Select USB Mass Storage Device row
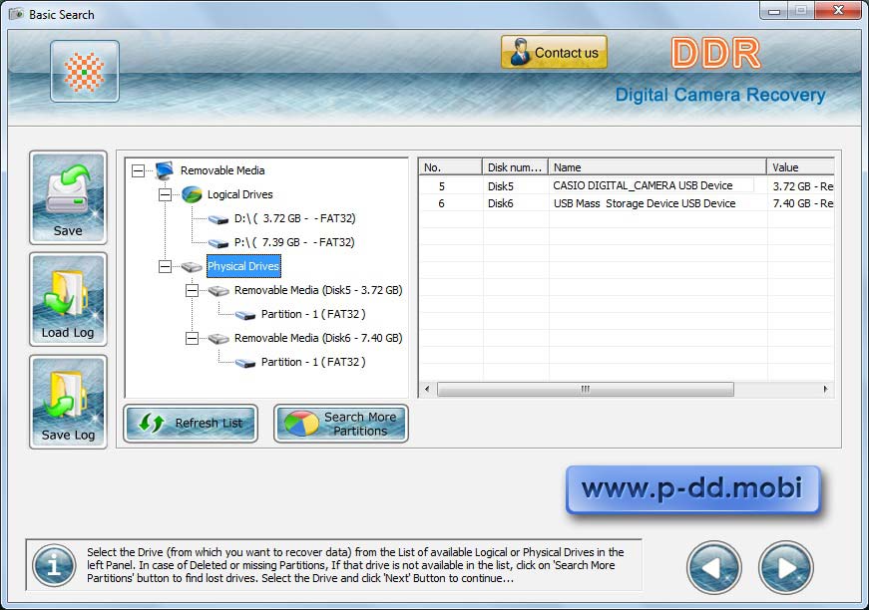This screenshot has height=610, width=869. coord(627,203)
